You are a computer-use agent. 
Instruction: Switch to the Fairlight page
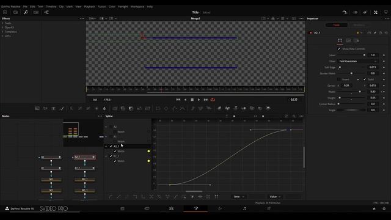[x=244, y=208]
